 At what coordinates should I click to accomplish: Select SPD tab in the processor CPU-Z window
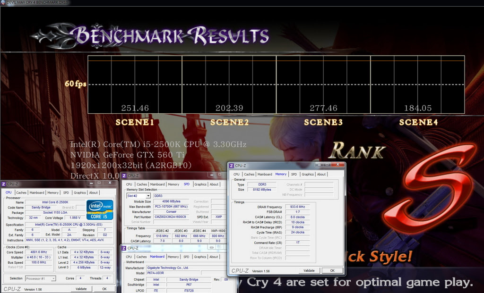66,193
